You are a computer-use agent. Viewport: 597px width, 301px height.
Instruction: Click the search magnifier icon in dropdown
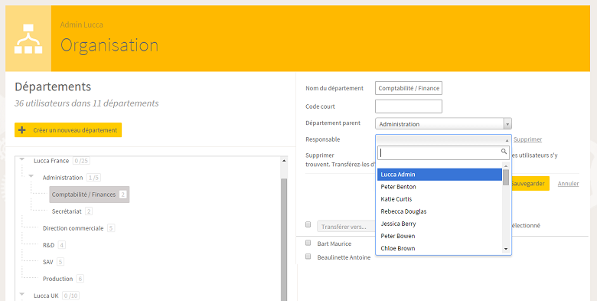504,152
